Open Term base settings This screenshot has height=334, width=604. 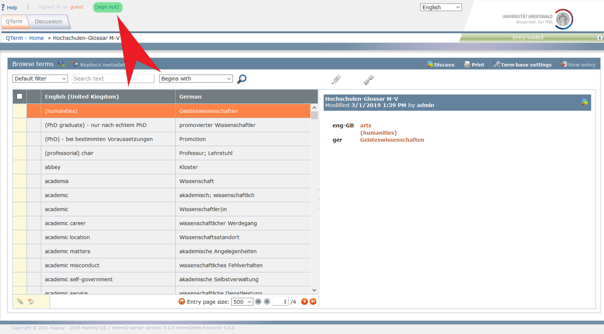pos(522,64)
